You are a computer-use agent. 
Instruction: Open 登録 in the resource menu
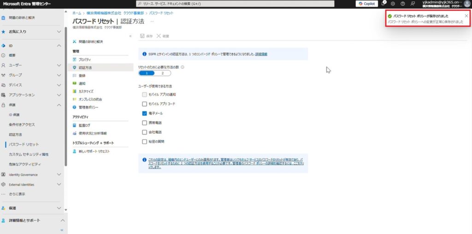click(82, 76)
